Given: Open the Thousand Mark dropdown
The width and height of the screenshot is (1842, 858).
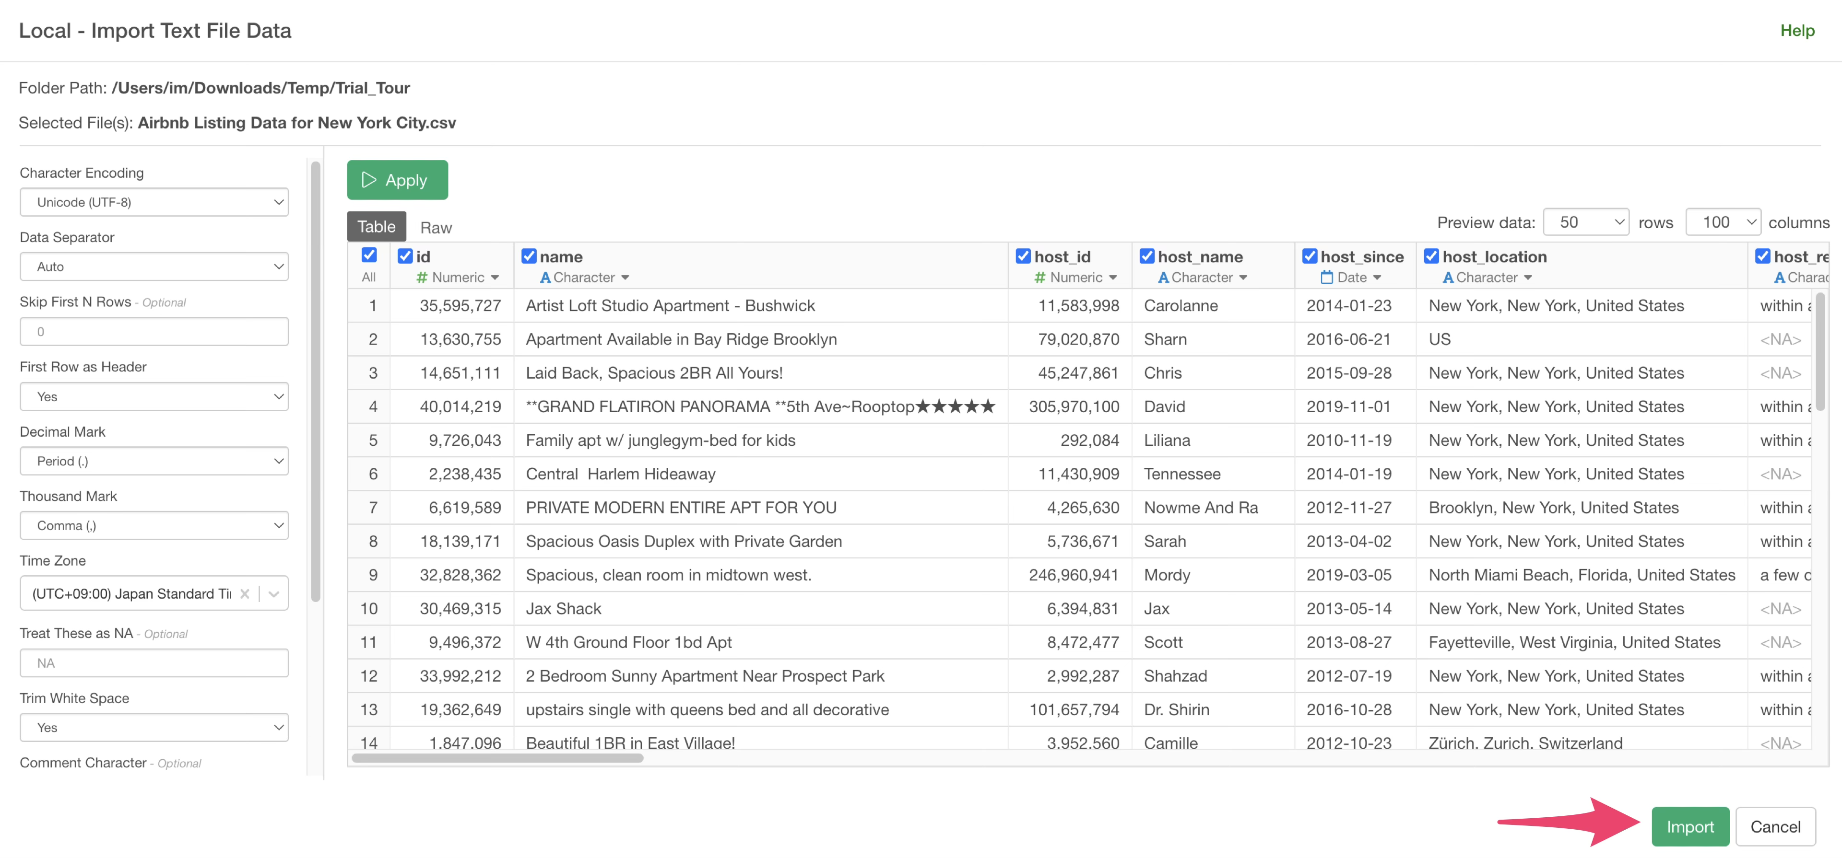Looking at the screenshot, I should coord(153,525).
